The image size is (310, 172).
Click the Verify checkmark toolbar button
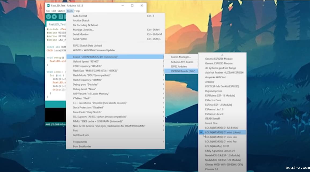point(48,17)
